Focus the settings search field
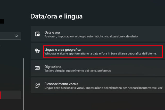The image size is (165, 110). point(8,36)
